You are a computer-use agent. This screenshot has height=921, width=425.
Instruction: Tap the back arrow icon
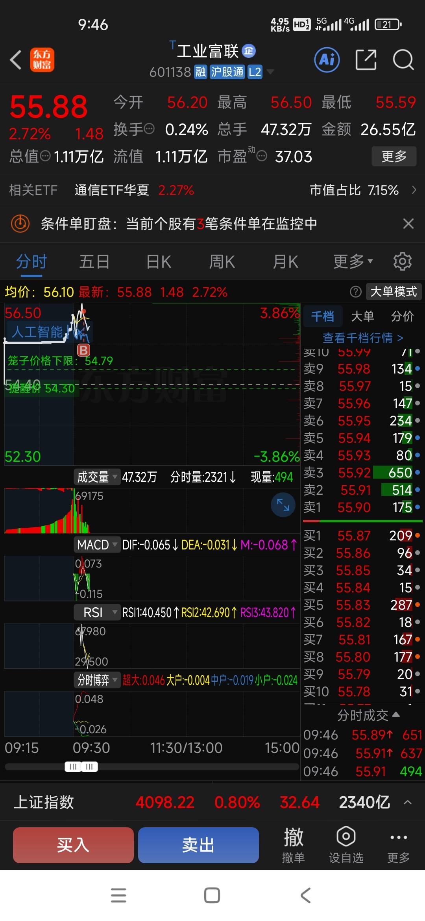[x=16, y=60]
